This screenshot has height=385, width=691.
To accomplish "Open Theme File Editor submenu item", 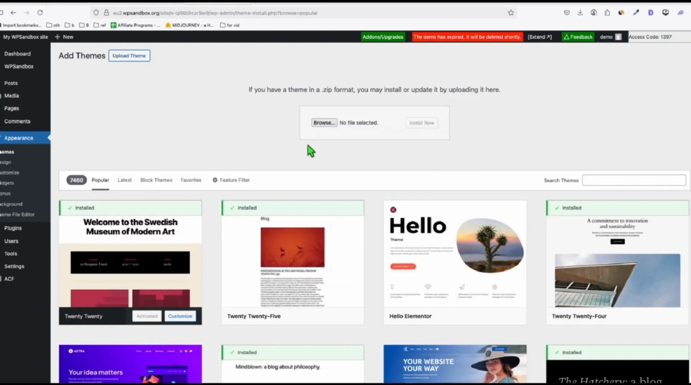I will coord(17,215).
